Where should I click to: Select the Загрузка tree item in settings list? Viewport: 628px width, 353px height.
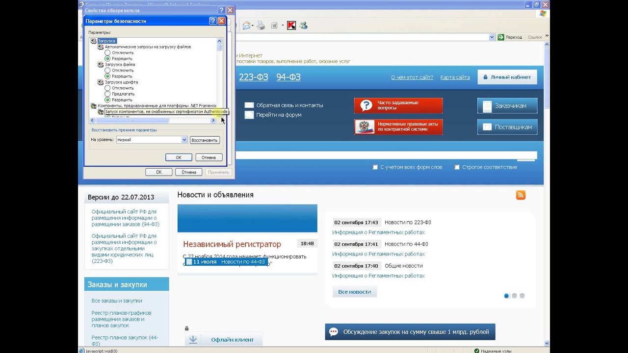[106, 41]
